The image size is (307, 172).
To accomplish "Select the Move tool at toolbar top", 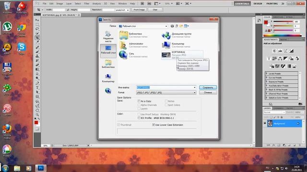I will [x=37, y=20].
